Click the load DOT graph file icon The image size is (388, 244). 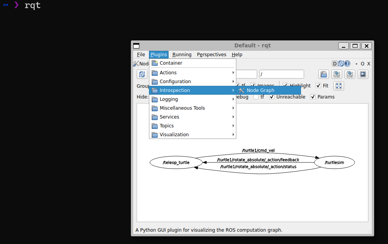[324, 74]
